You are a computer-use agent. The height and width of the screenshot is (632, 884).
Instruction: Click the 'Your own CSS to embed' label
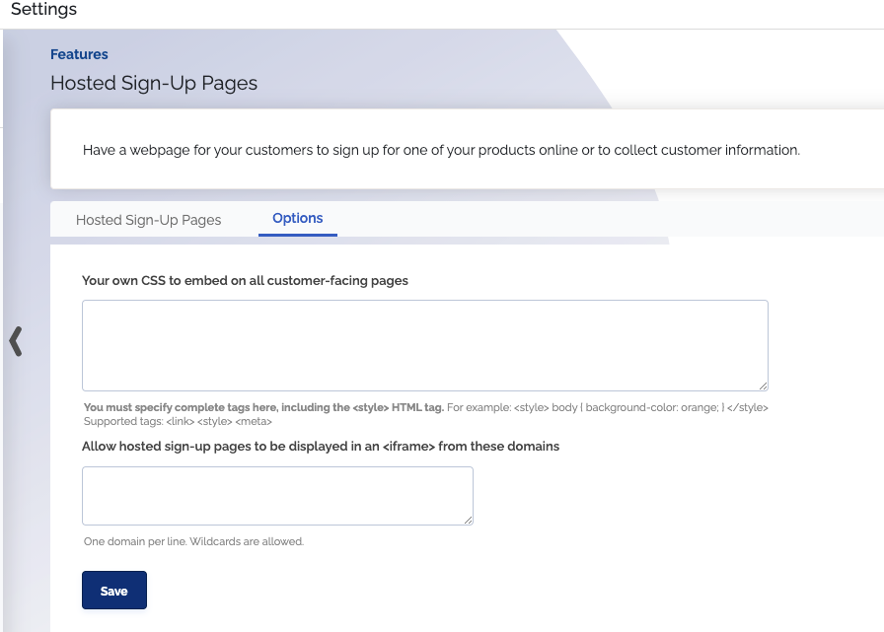pos(245,281)
